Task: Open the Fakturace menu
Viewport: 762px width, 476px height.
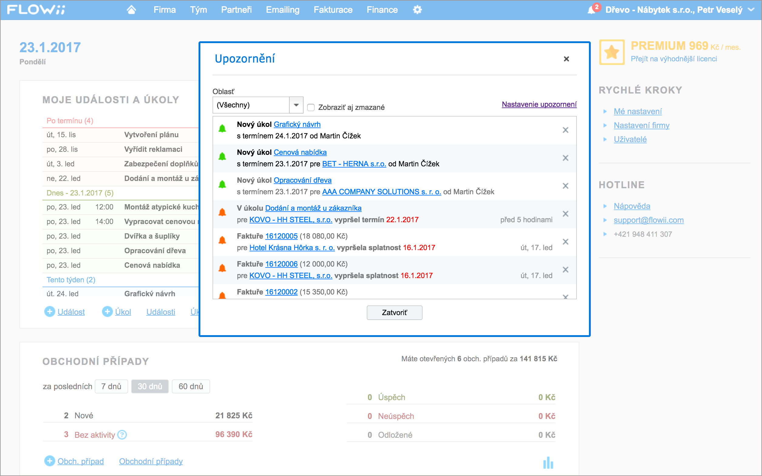Action: (333, 10)
